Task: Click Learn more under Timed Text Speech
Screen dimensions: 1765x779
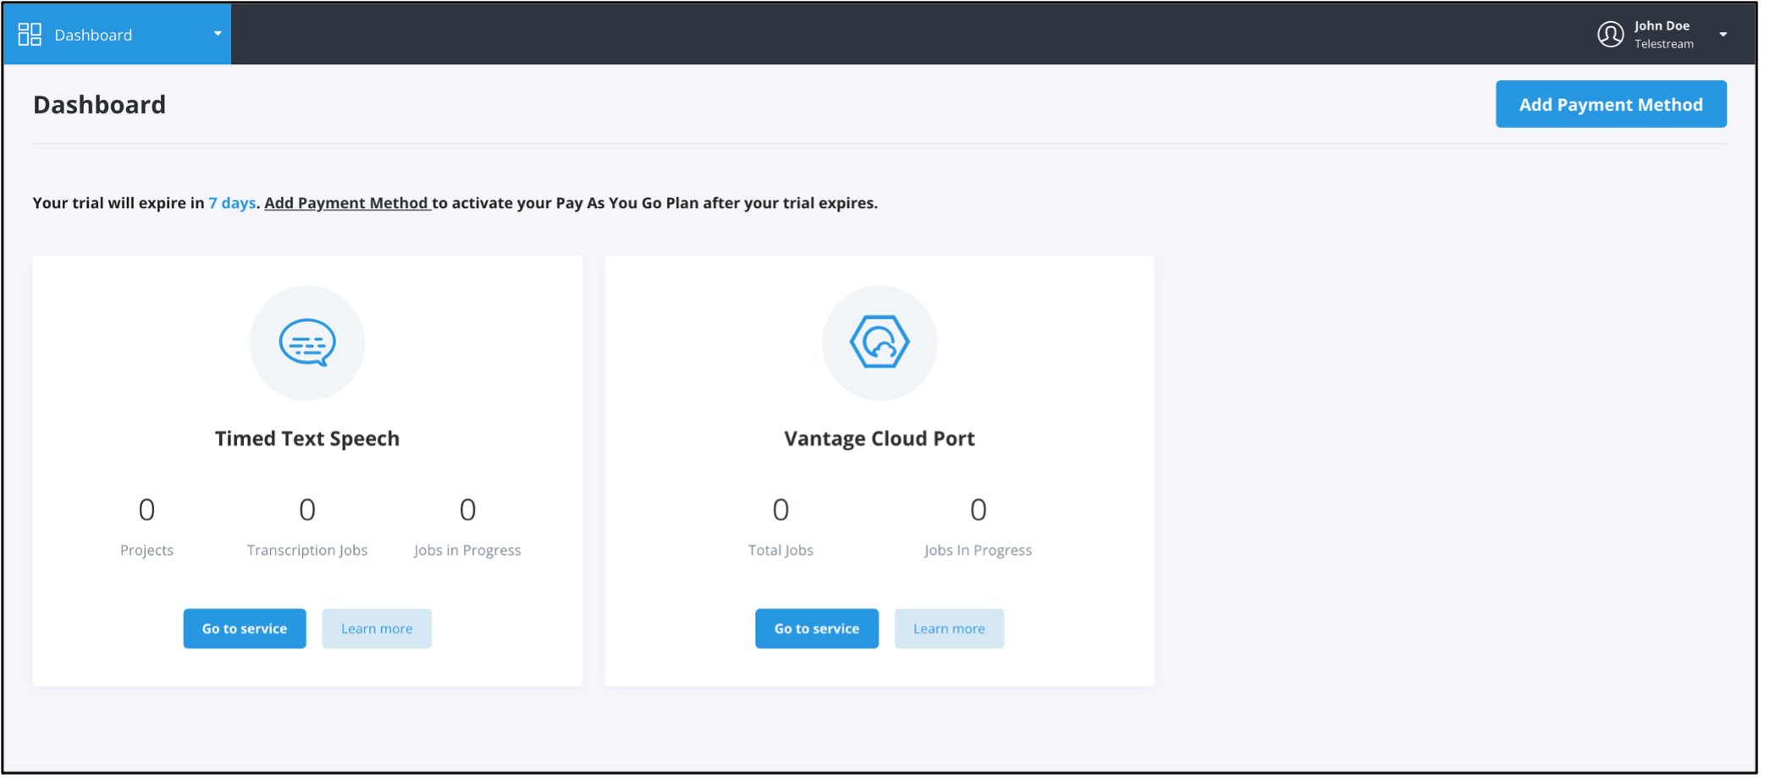Action: coord(377,628)
